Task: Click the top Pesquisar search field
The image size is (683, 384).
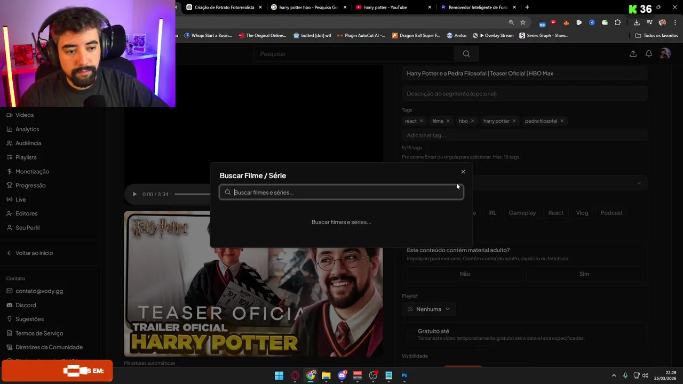Action: 354,54
